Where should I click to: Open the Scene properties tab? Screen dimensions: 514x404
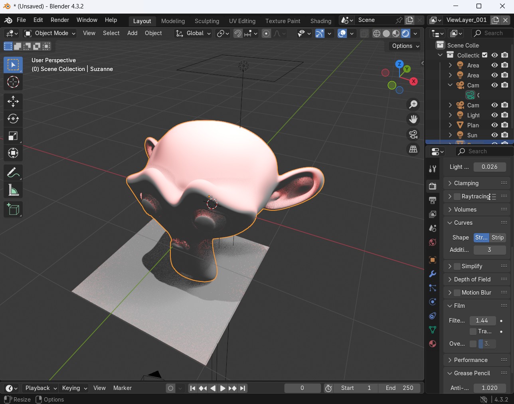(433, 228)
